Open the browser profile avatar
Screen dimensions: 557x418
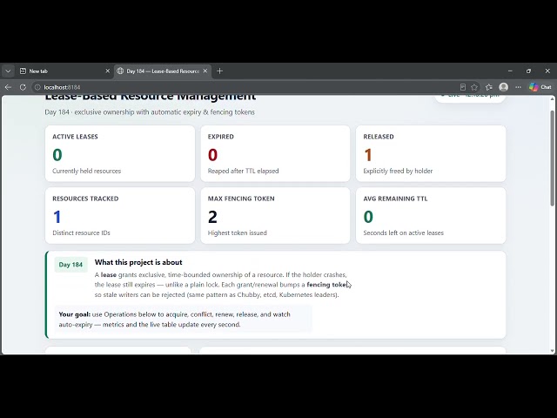[503, 87]
